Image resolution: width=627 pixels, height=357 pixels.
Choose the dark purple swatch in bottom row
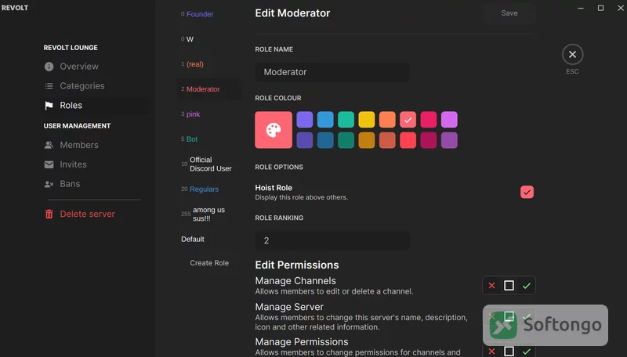pos(305,140)
